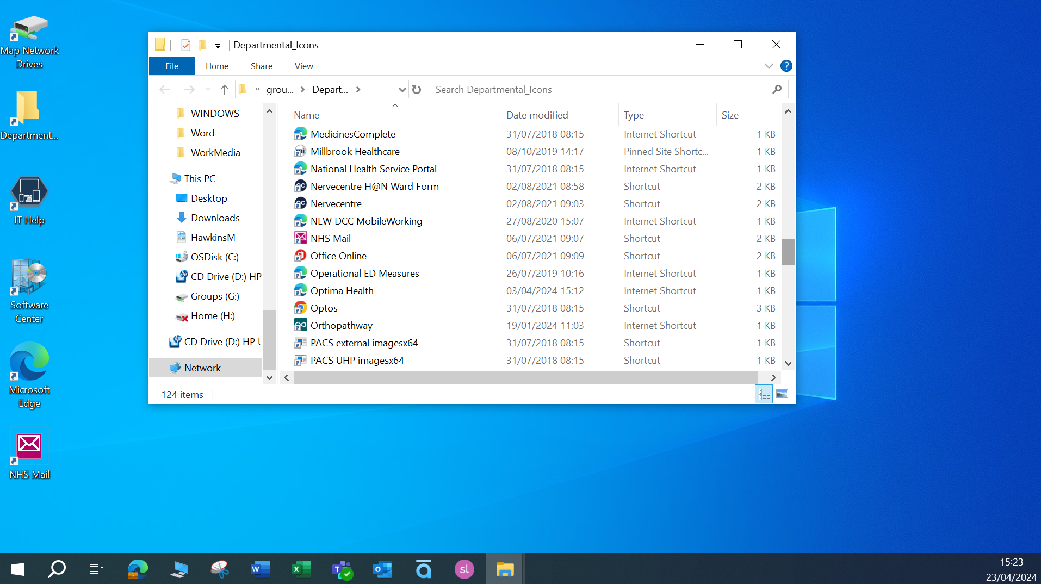
Task: Sort by the Size column header
Action: (748, 115)
